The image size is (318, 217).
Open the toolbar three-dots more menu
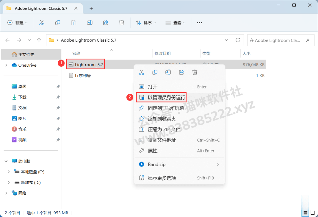tap(199, 23)
